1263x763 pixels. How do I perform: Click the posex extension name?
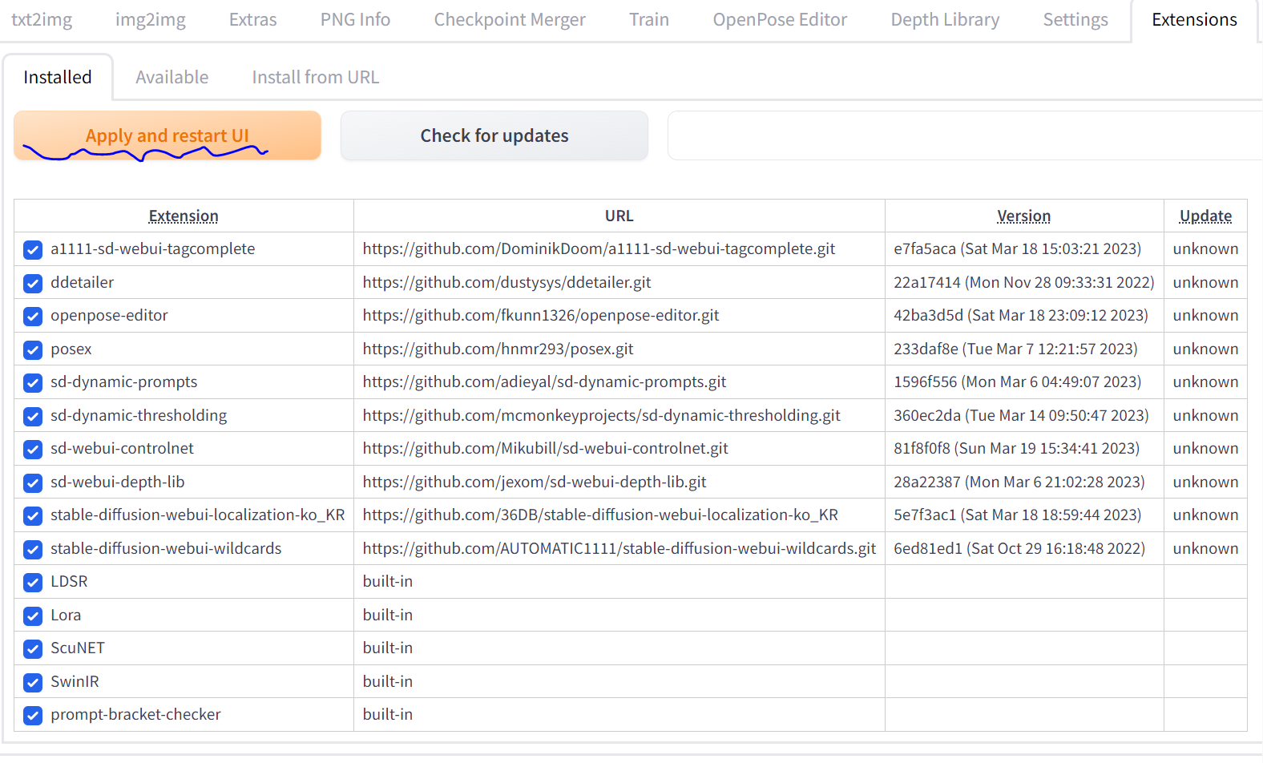click(x=71, y=349)
